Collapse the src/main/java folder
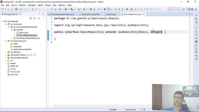Viewport: 199px width, 112px height. coord(6,24)
